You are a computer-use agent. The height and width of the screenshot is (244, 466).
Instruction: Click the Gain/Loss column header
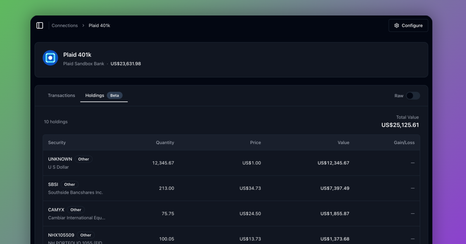(x=404, y=143)
